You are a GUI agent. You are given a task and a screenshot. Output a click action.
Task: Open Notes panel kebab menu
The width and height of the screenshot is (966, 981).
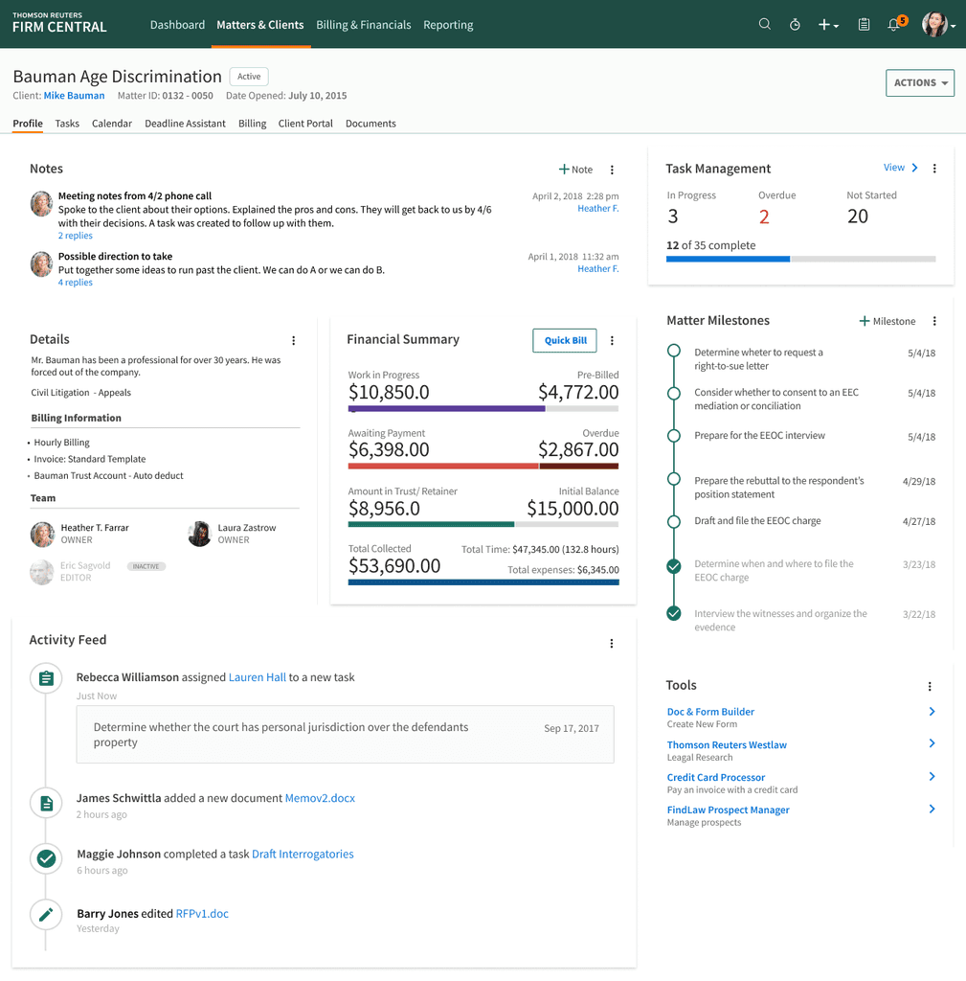coord(612,170)
